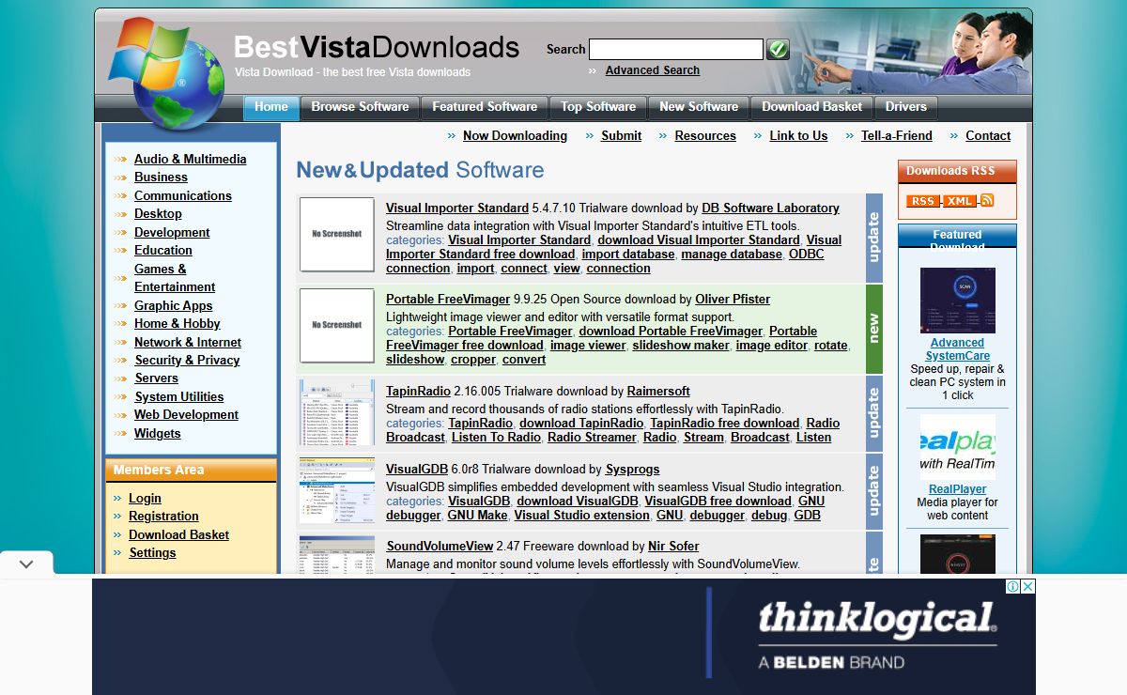Open the Download Basket tab
This screenshot has width=1127, height=695.
pos(811,107)
